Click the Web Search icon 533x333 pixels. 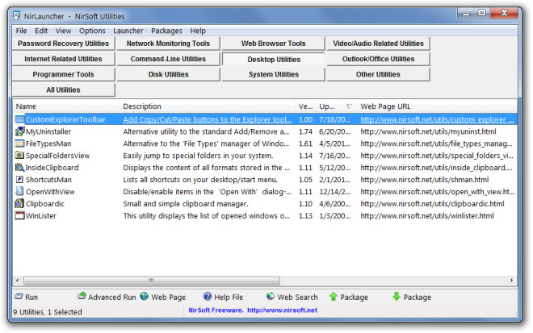click(271, 297)
